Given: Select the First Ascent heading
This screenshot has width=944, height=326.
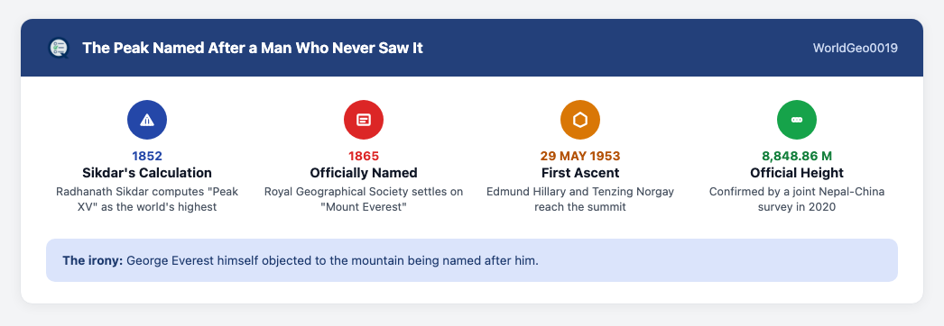Looking at the screenshot, I should coord(580,173).
